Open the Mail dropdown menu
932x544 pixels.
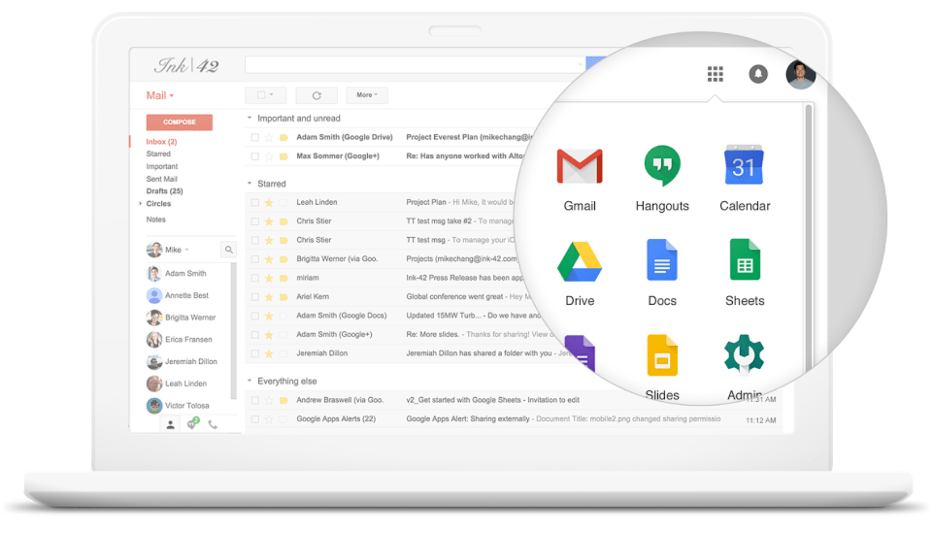(160, 95)
